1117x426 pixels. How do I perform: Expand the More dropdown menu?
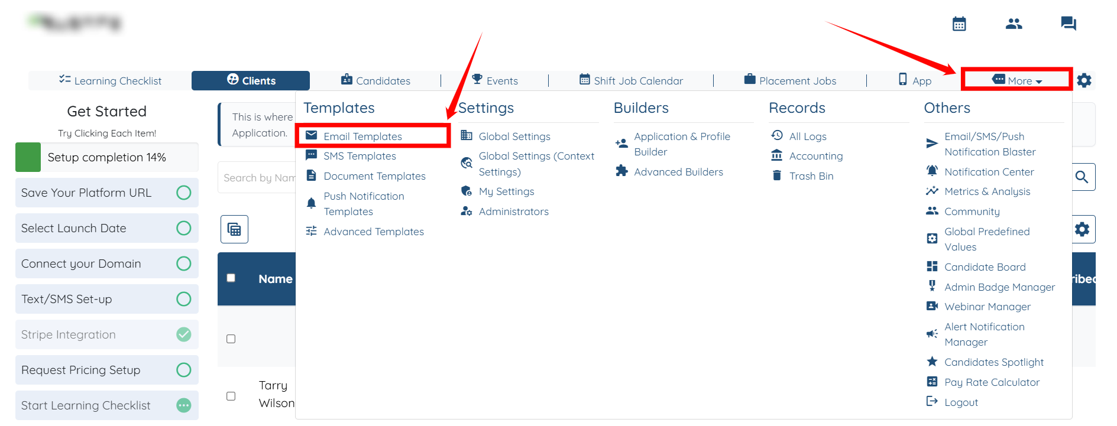pyautogui.click(x=1017, y=80)
